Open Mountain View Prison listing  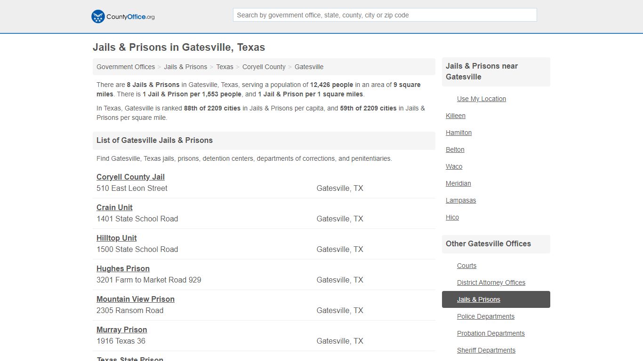136,299
